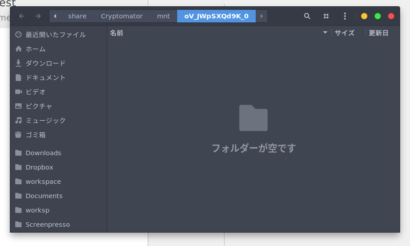410x246 pixels.
Task: Open the three-dot options menu
Action: tap(345, 16)
